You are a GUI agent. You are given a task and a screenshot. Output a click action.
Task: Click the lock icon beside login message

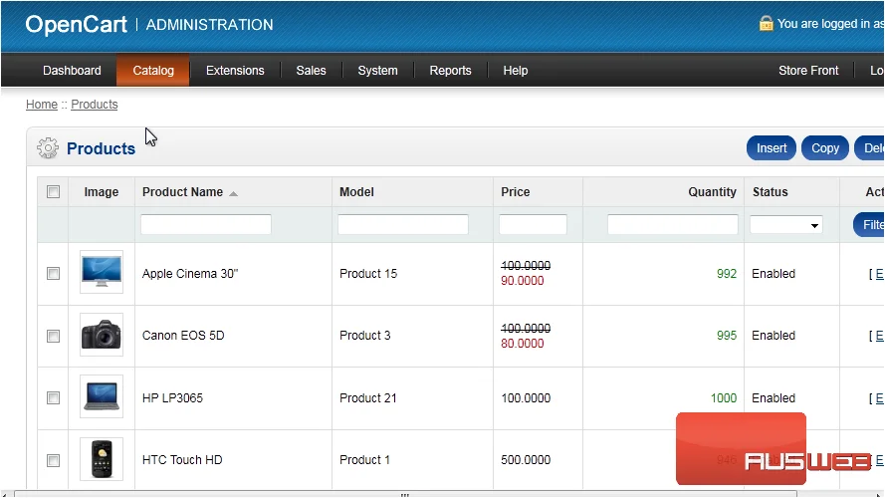coord(766,23)
